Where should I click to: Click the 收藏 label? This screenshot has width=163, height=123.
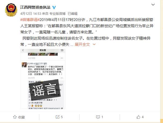tap(22, 117)
